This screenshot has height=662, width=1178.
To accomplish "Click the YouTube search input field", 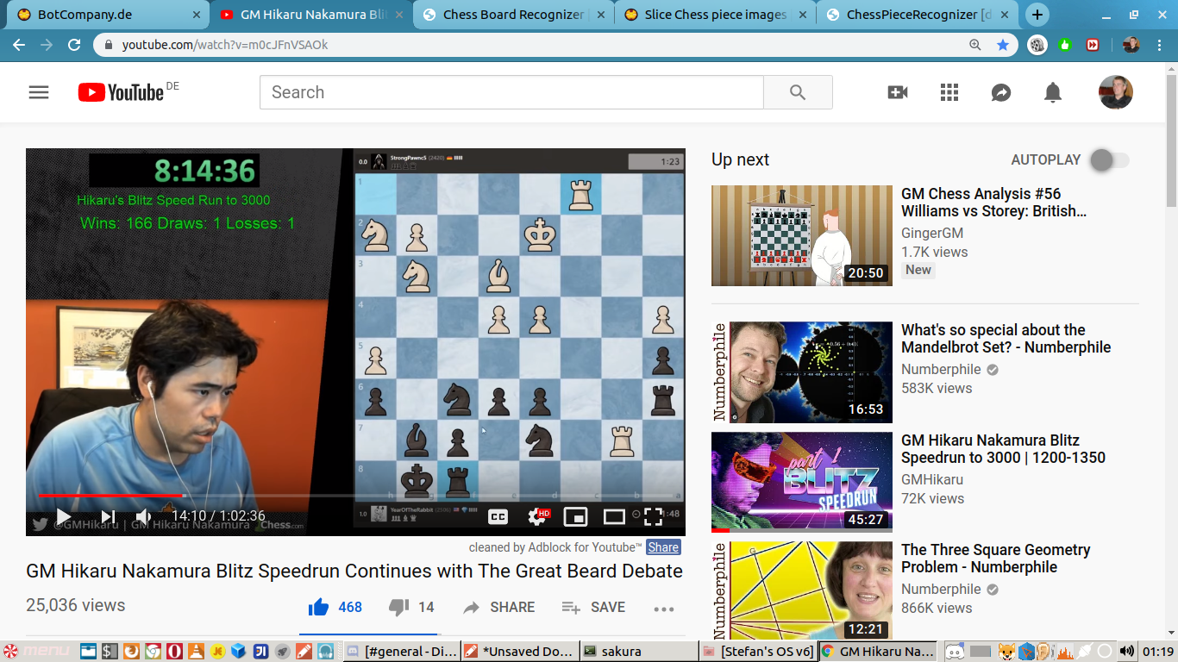I will [x=511, y=92].
